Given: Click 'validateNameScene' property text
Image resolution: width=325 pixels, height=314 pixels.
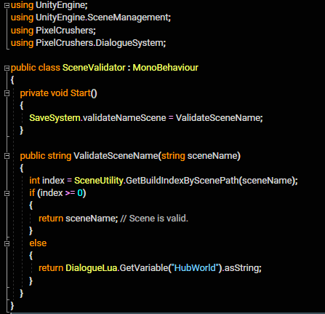Looking at the screenshot, I should [x=124, y=118].
